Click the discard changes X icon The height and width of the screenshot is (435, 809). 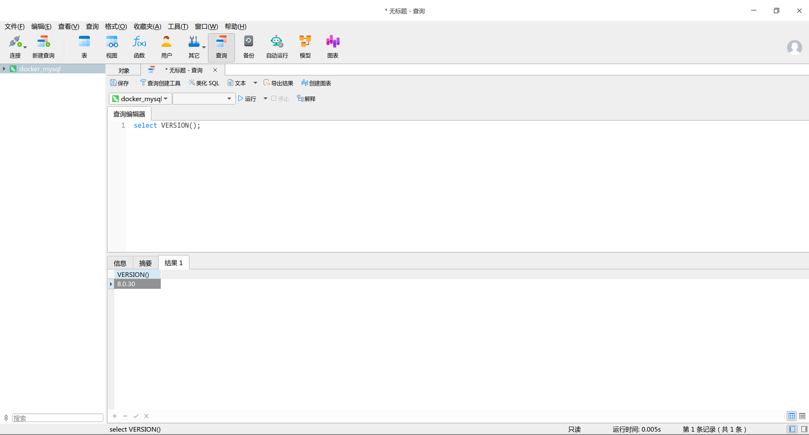click(146, 416)
